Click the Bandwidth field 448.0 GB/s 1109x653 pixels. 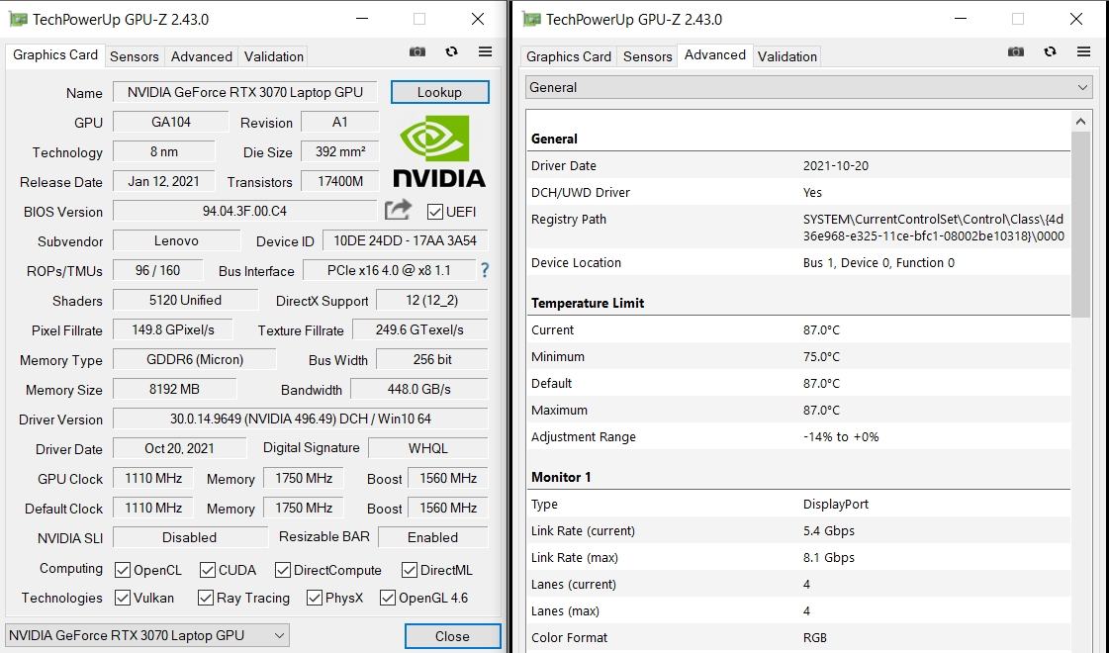tap(418, 389)
